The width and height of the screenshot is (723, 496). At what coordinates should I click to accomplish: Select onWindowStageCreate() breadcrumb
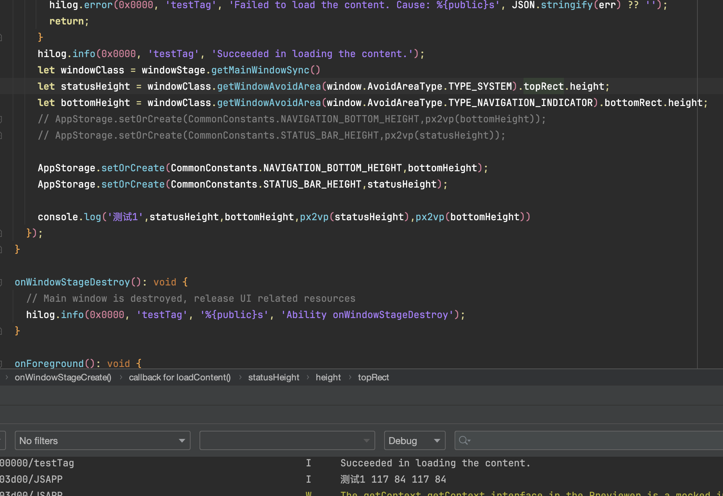(63, 377)
